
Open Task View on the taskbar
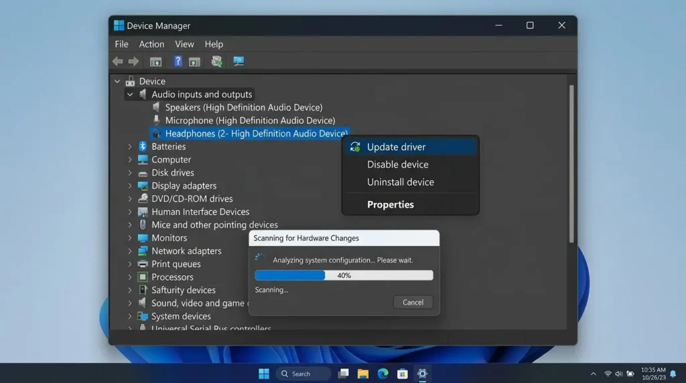[344, 374]
